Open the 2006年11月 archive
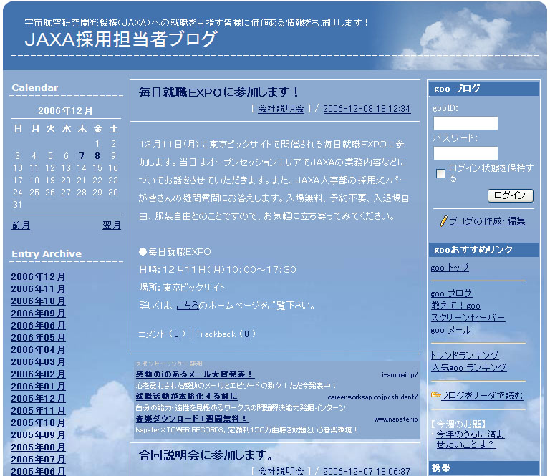550x476 pixels. pyautogui.click(x=38, y=289)
